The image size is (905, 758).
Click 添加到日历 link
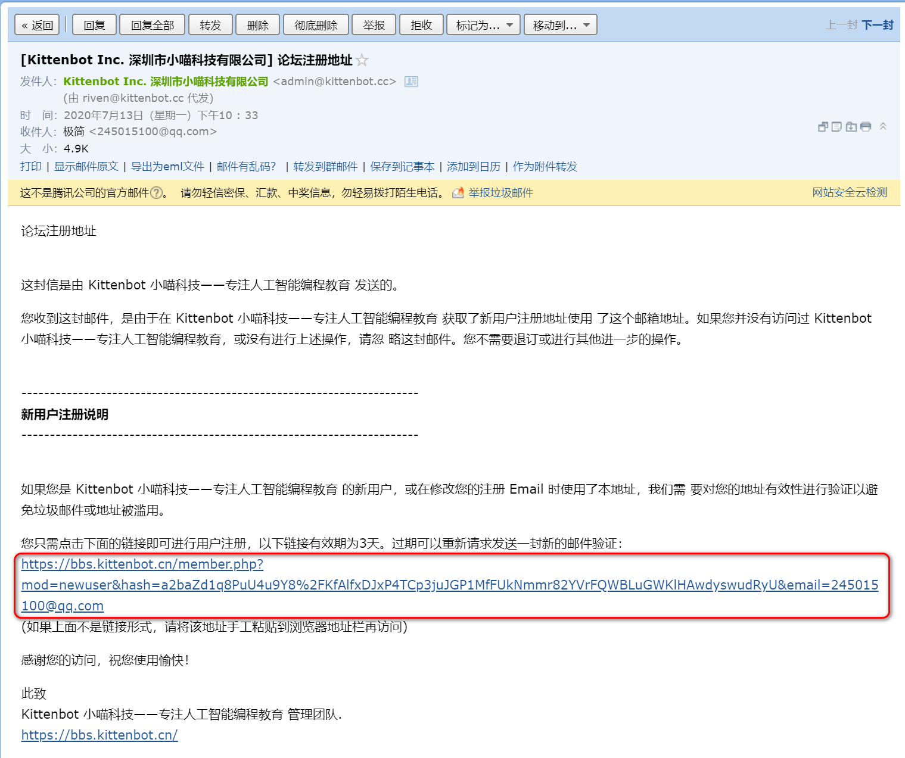[x=474, y=166]
